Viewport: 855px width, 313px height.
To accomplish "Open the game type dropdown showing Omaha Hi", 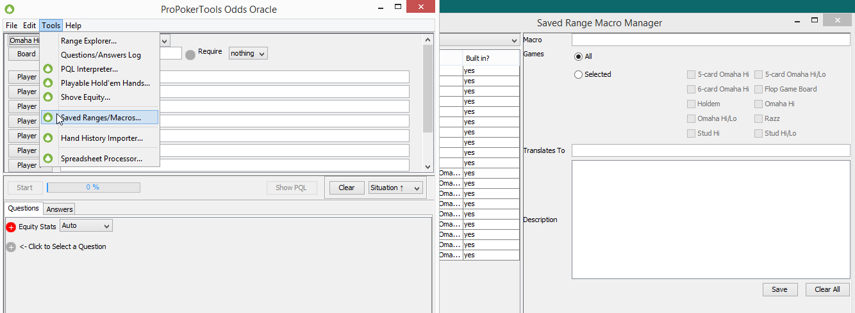I will pyautogui.click(x=165, y=40).
